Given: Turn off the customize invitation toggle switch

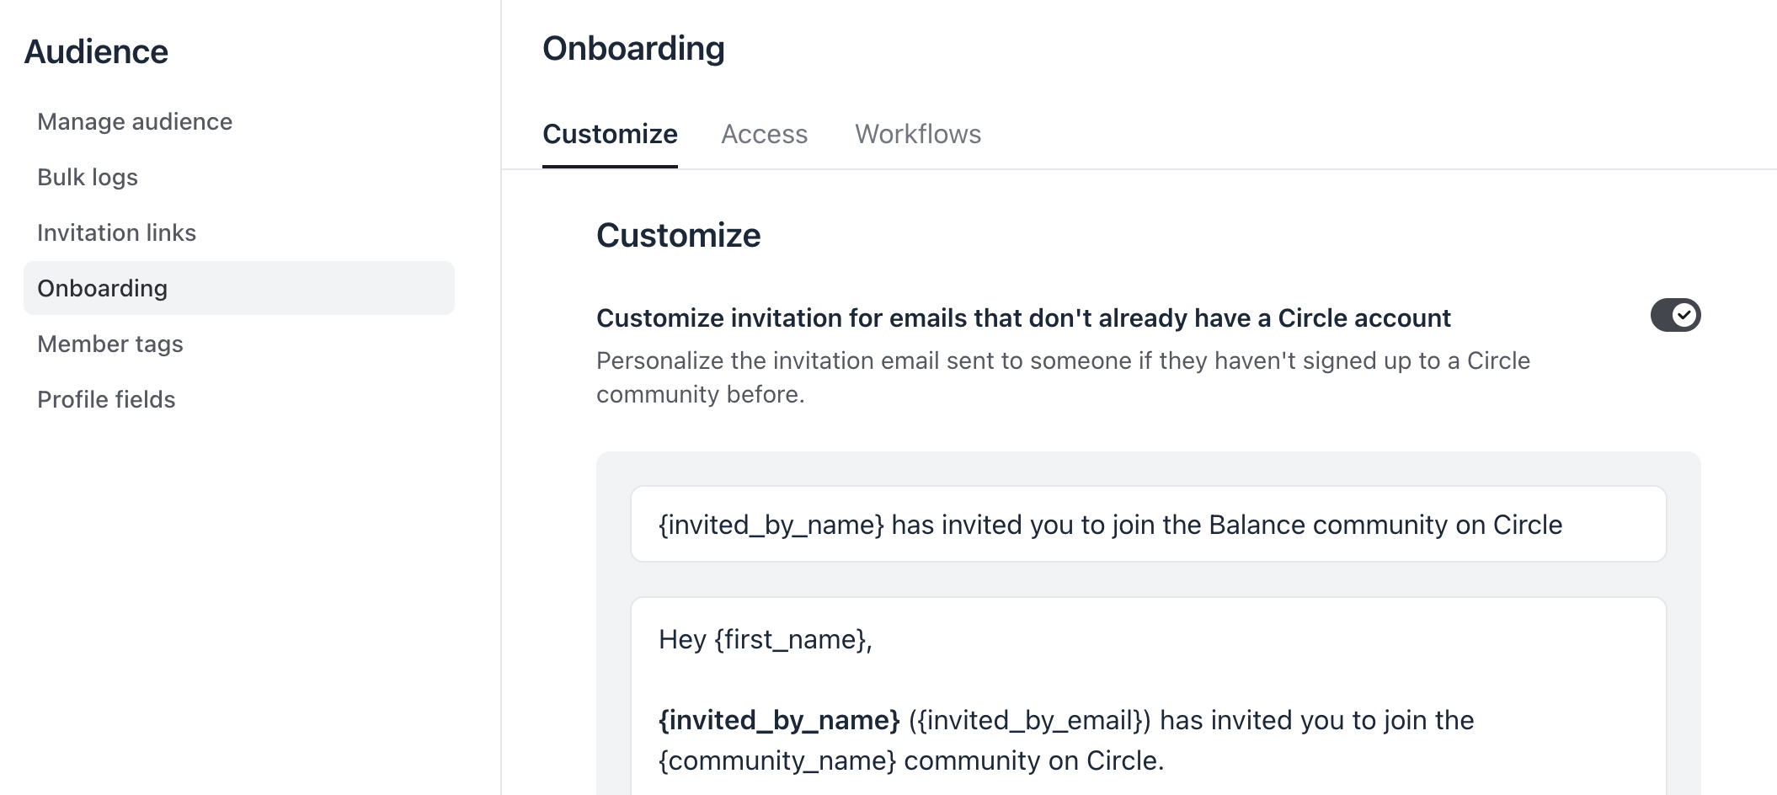Looking at the screenshot, I should 1675,315.
